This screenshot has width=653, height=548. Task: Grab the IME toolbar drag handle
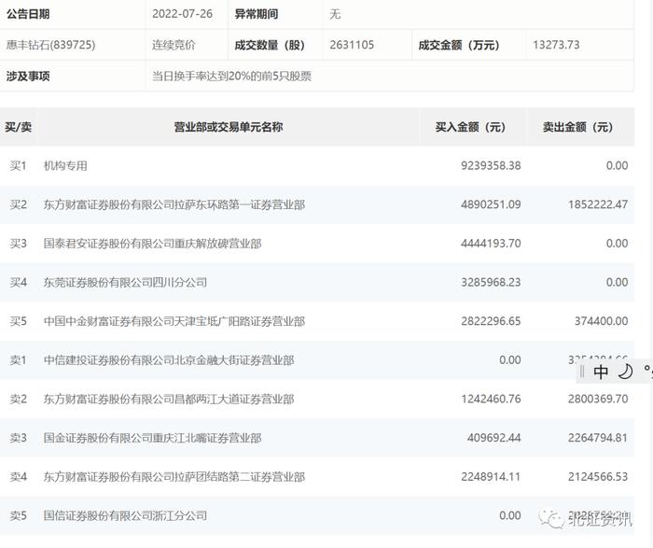[582, 372]
